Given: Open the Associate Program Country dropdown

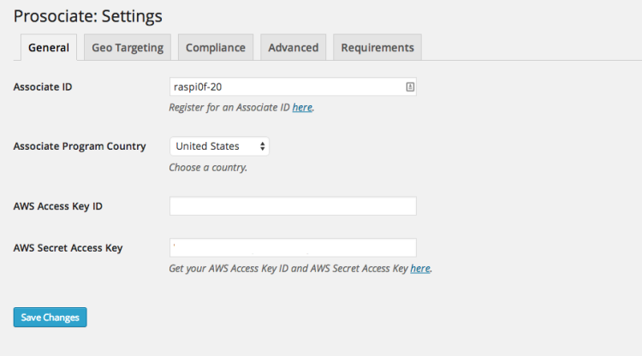Looking at the screenshot, I should [x=219, y=146].
